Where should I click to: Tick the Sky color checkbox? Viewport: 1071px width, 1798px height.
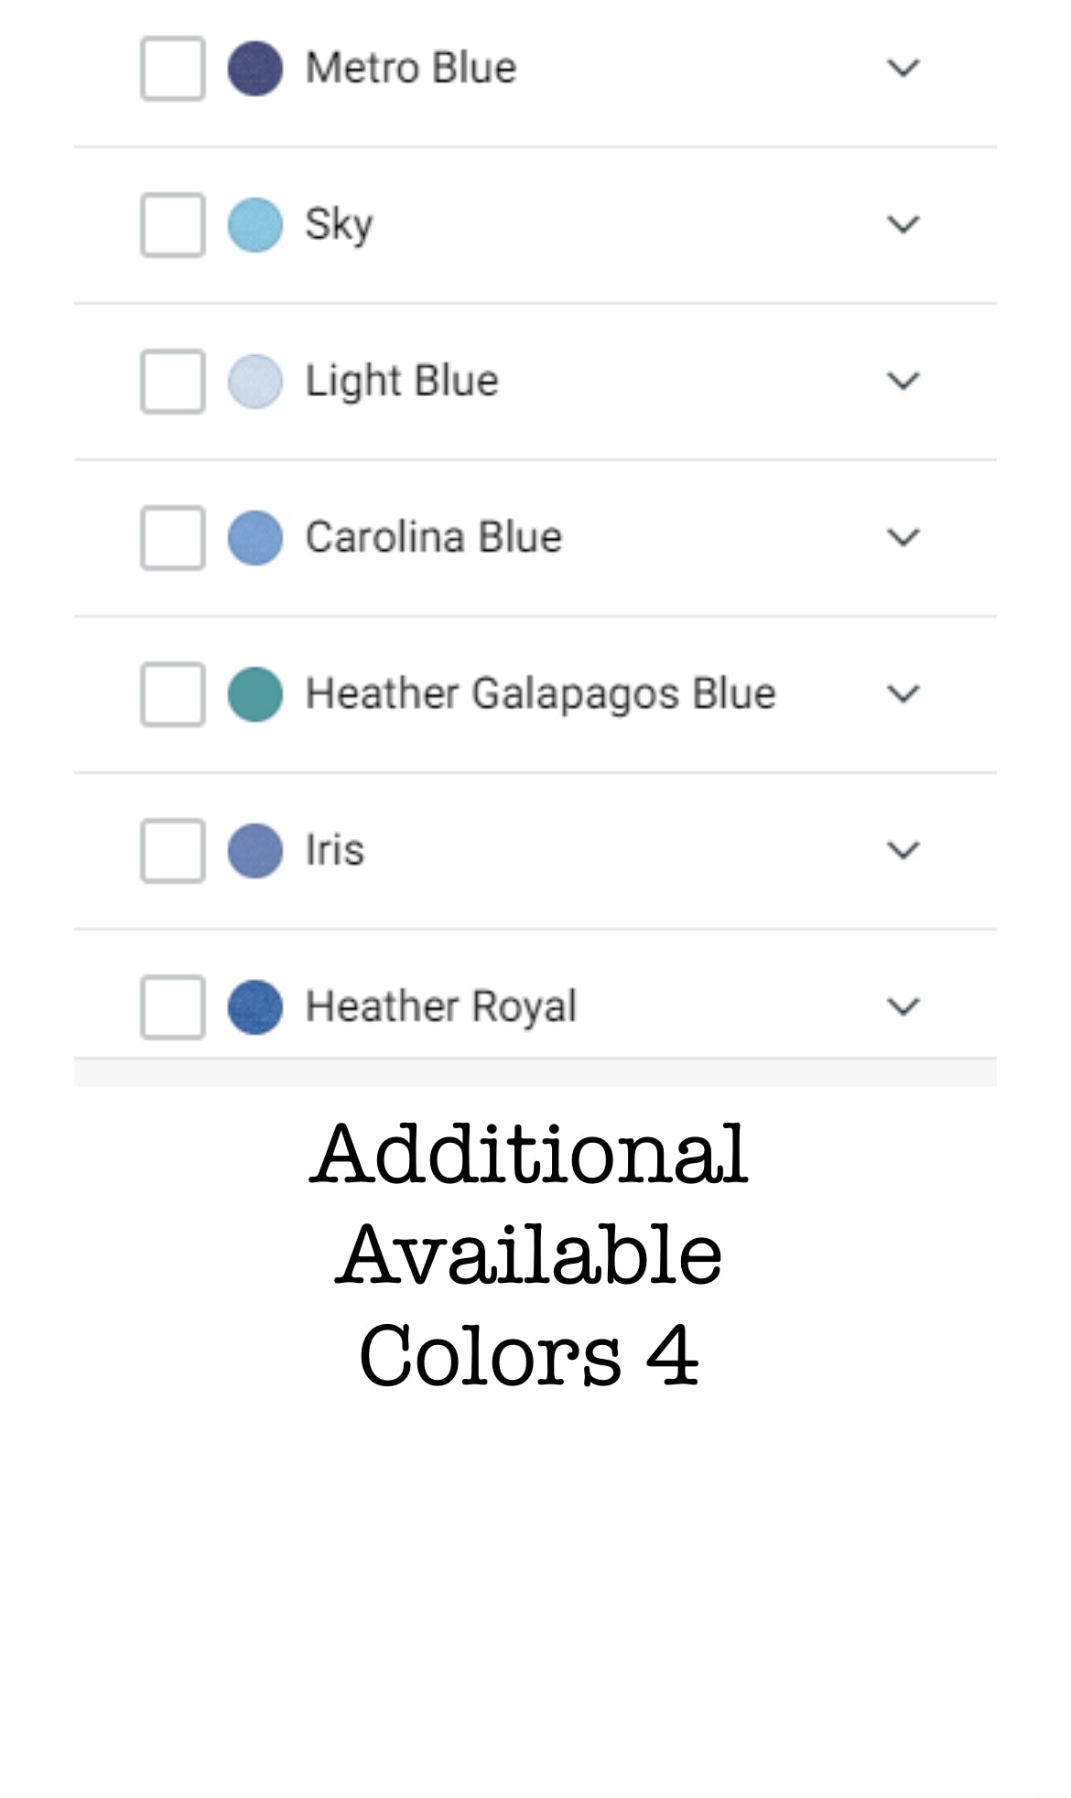172,225
